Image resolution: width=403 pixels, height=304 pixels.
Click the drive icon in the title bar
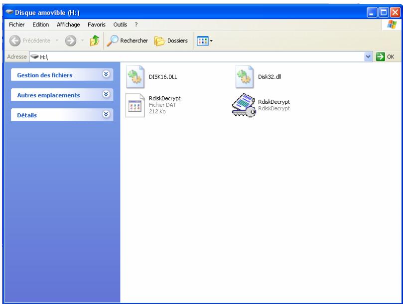(9, 12)
